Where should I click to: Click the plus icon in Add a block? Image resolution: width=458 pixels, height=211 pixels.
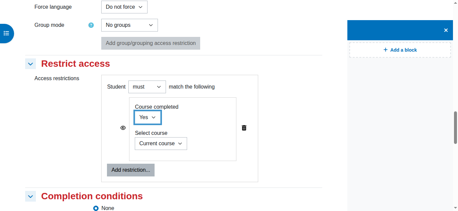click(x=386, y=50)
